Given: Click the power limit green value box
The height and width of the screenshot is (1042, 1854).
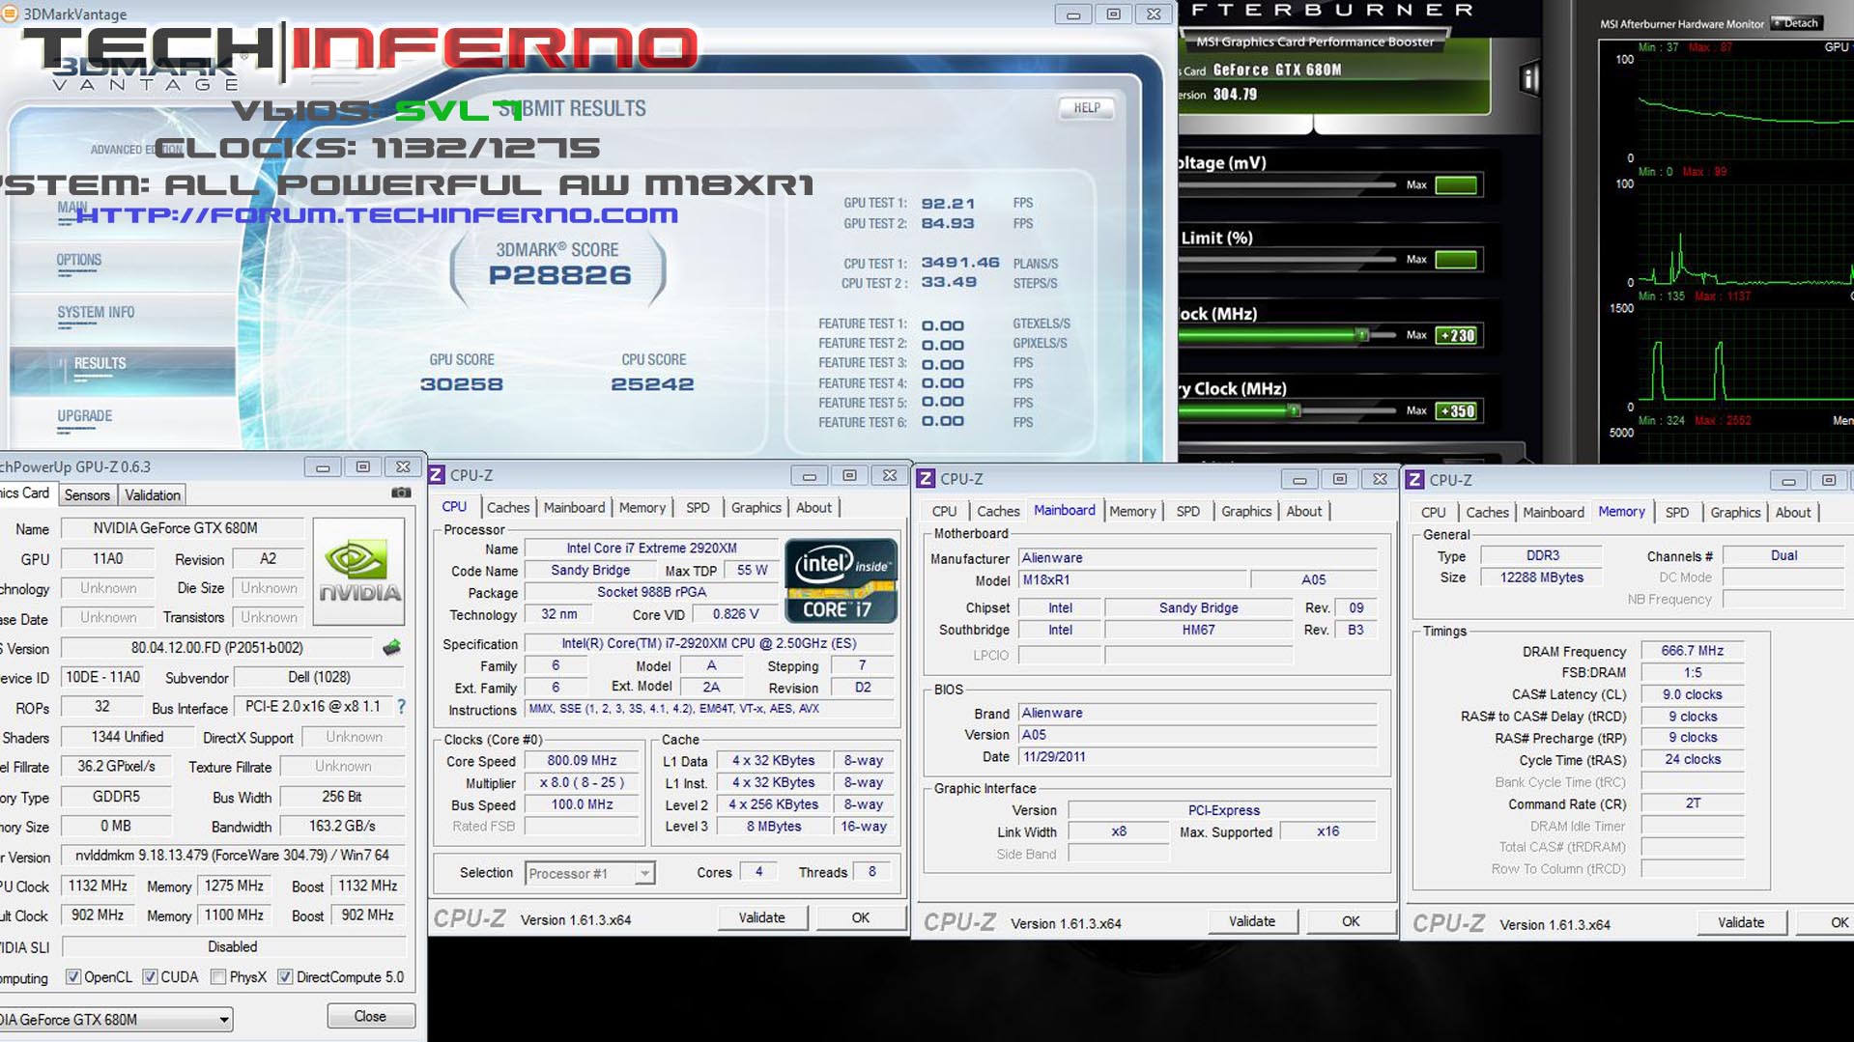Looking at the screenshot, I should point(1456,259).
